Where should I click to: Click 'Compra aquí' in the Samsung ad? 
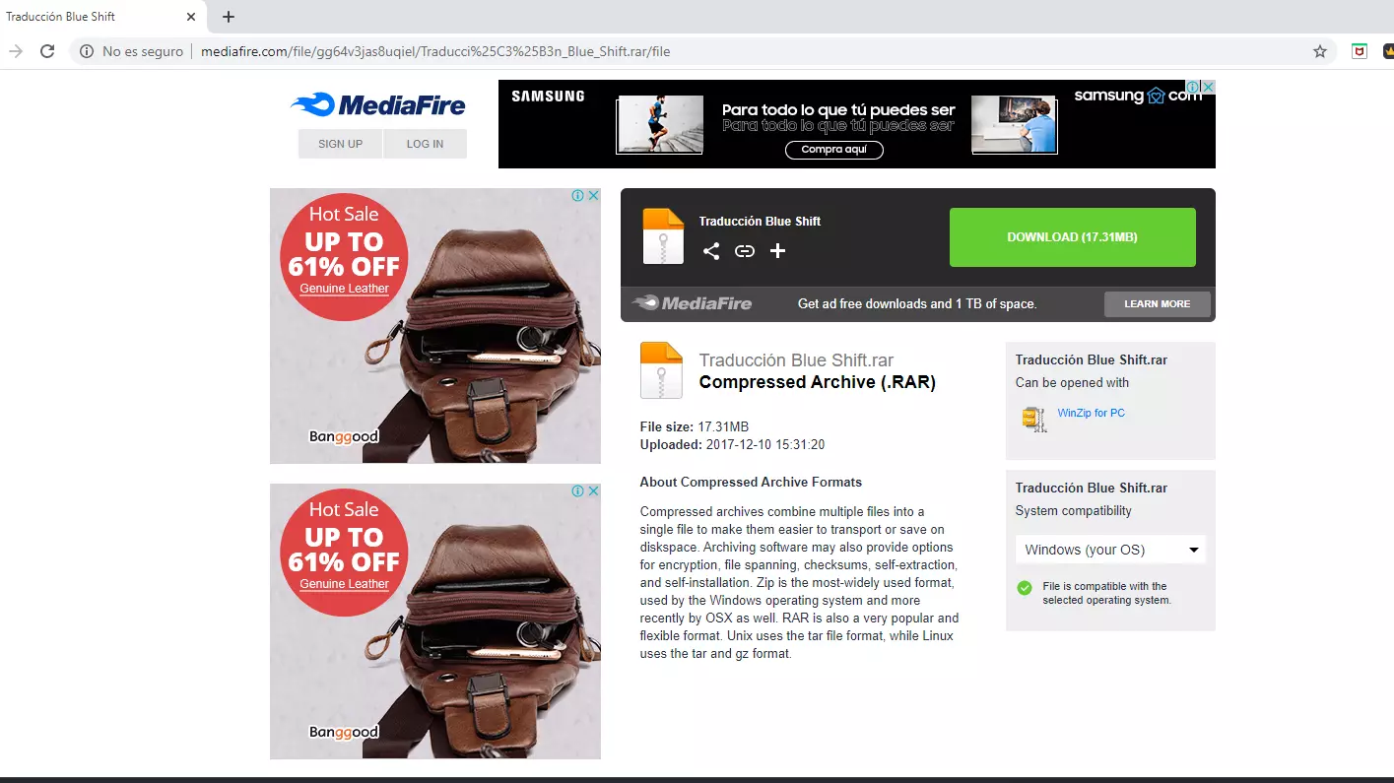coord(834,150)
